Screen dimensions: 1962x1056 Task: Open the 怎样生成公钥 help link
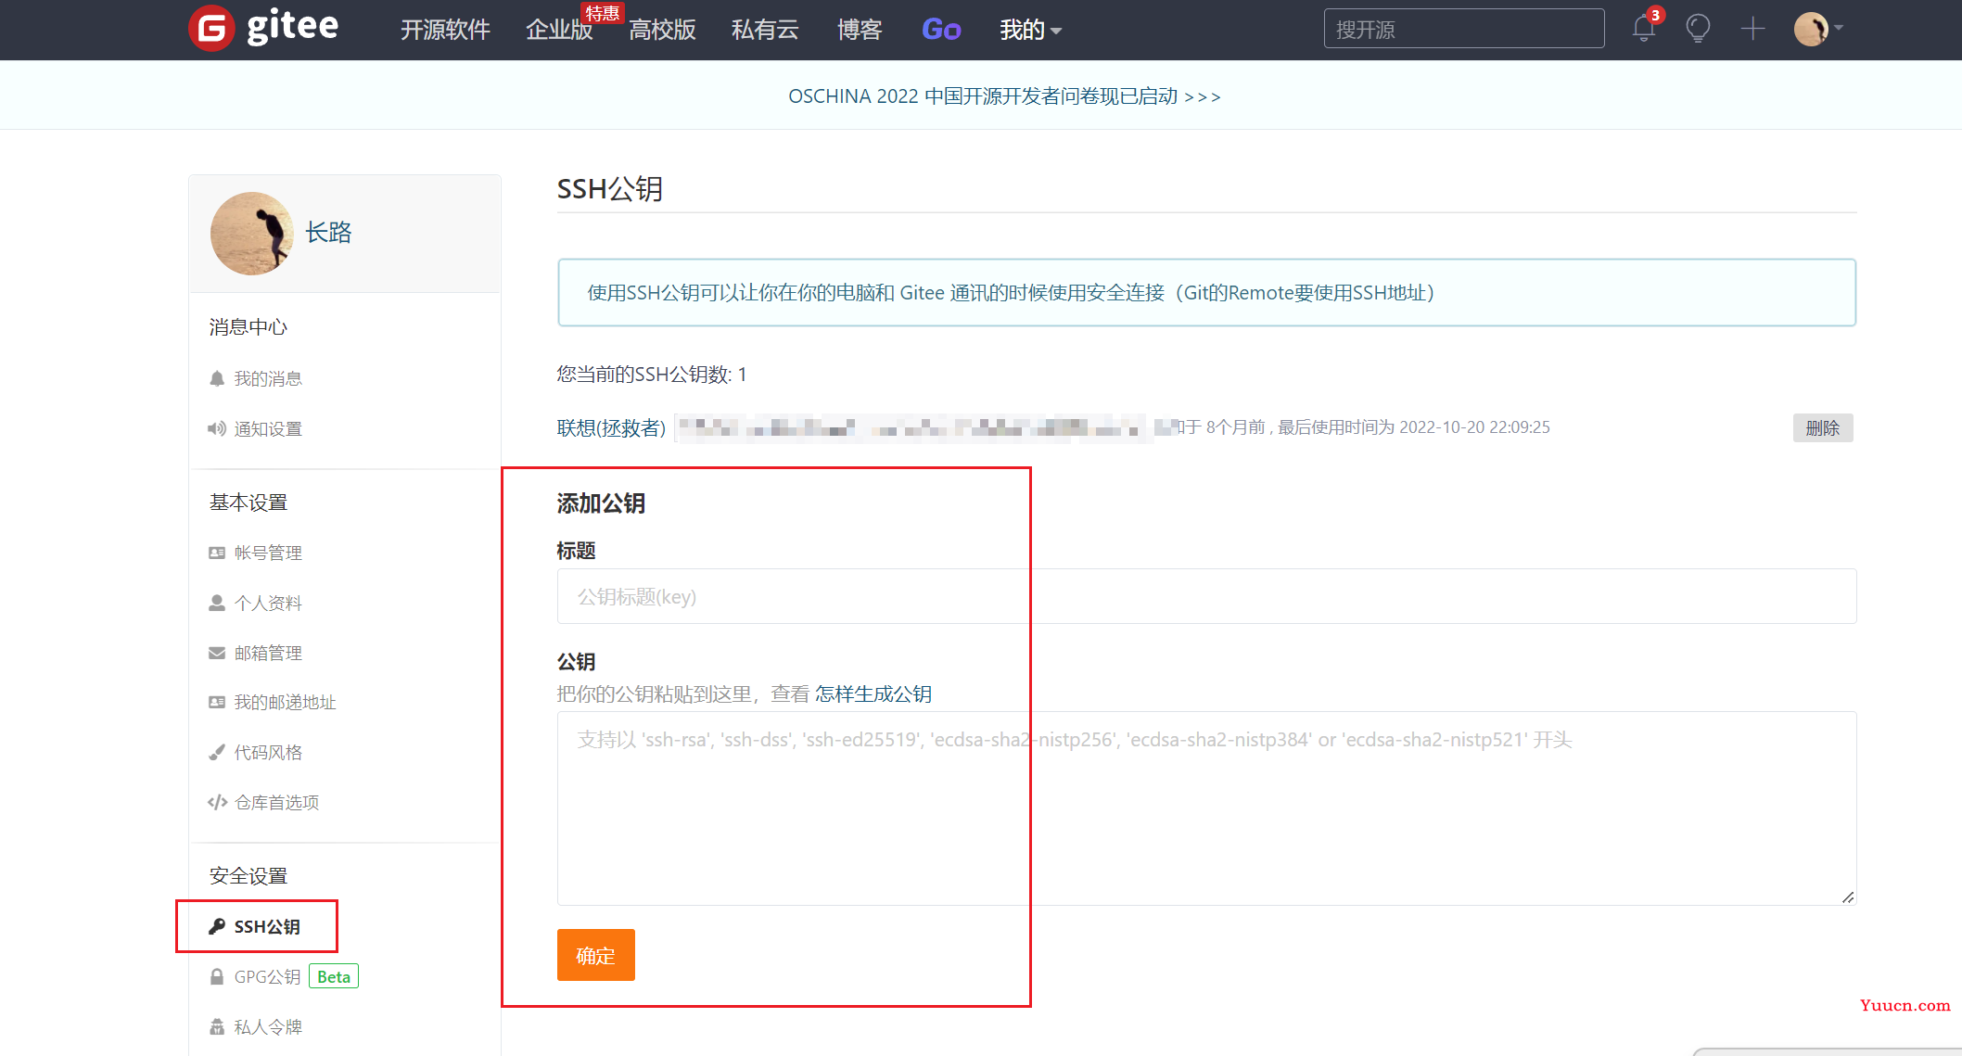(873, 693)
